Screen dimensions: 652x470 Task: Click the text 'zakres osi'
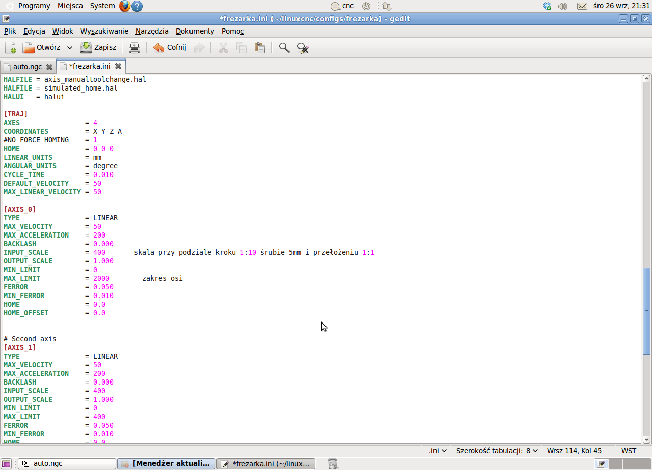click(162, 278)
